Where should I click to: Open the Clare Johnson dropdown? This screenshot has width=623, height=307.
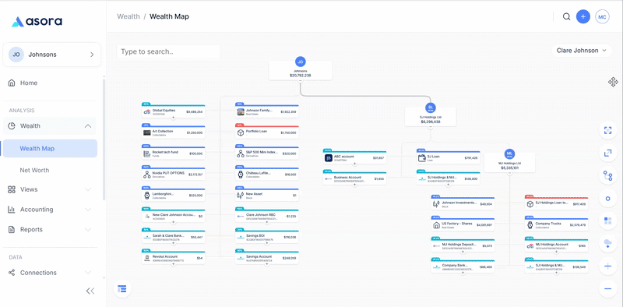pos(582,51)
